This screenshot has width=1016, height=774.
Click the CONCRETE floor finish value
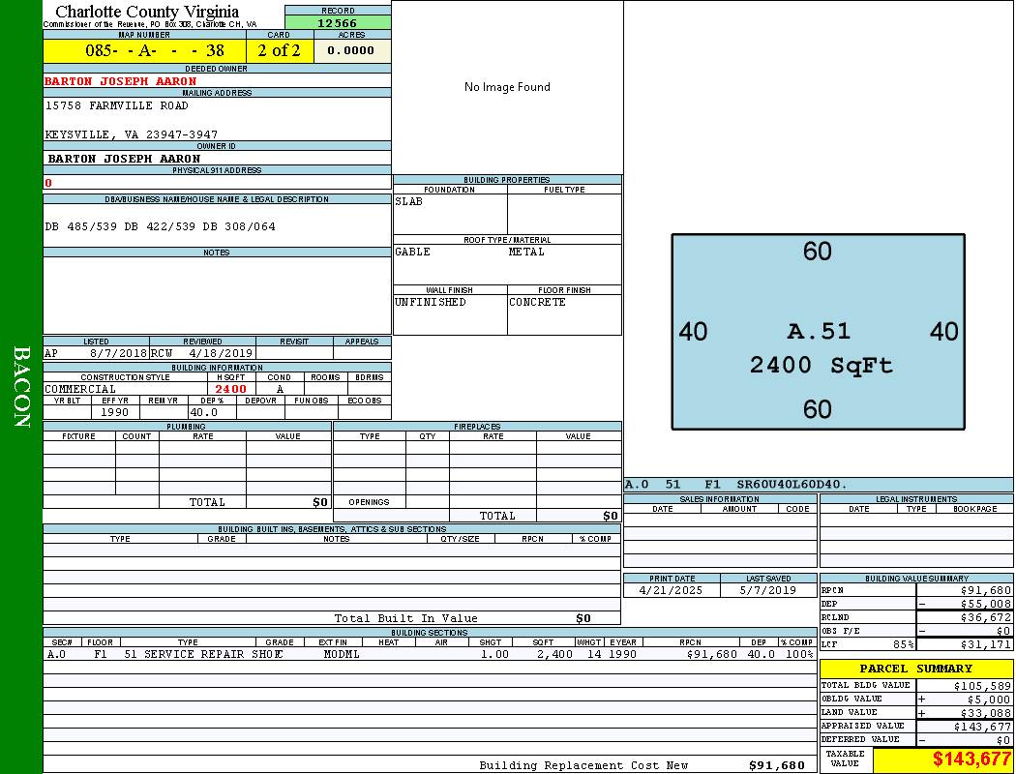(x=563, y=313)
